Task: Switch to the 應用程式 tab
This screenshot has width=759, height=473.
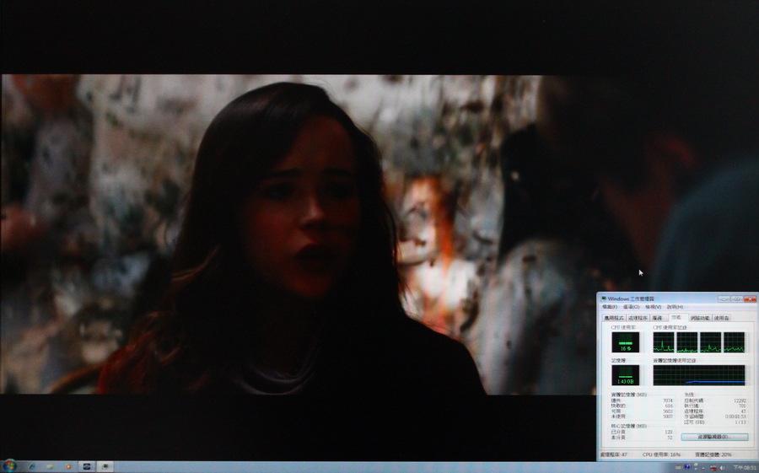Action: click(614, 318)
